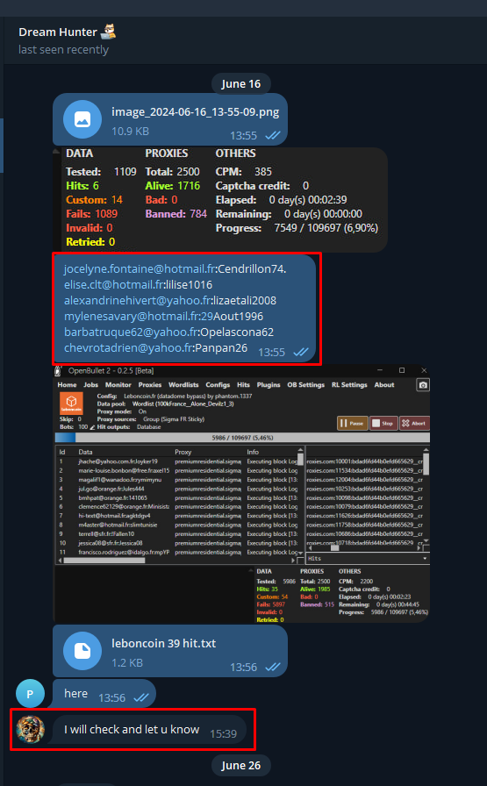Screen dimensions: 487x786
Task: Jump to the June 26 date badge
Action: pos(240,766)
